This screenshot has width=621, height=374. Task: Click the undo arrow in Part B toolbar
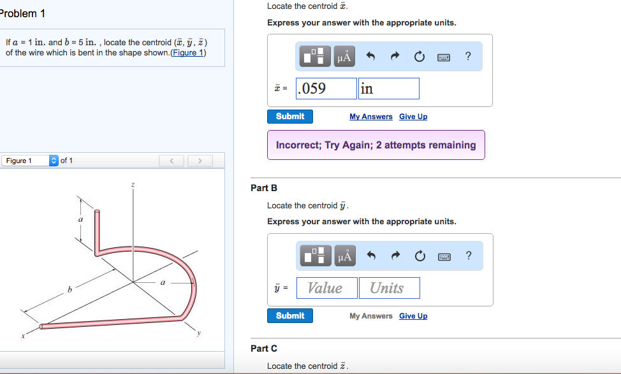coord(370,255)
